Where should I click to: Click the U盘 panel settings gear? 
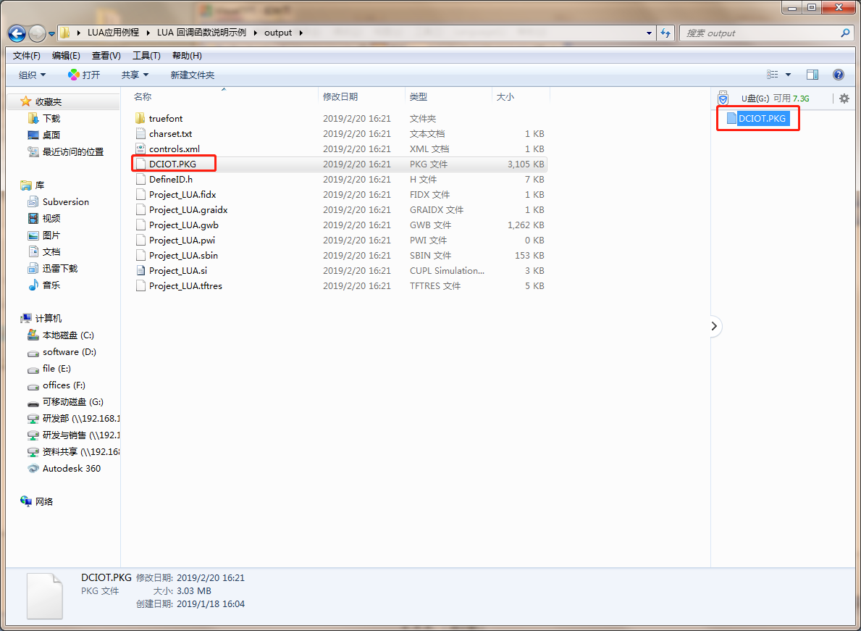pyautogui.click(x=844, y=99)
